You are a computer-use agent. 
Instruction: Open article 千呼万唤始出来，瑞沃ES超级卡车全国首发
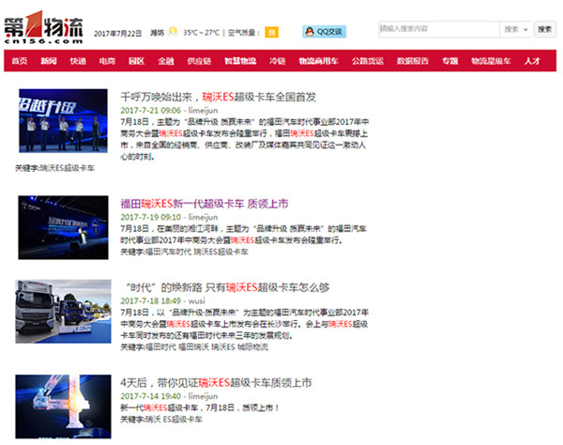pos(218,97)
